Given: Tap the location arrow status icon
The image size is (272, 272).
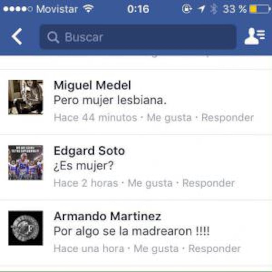Looking at the screenshot, I should (x=201, y=9).
